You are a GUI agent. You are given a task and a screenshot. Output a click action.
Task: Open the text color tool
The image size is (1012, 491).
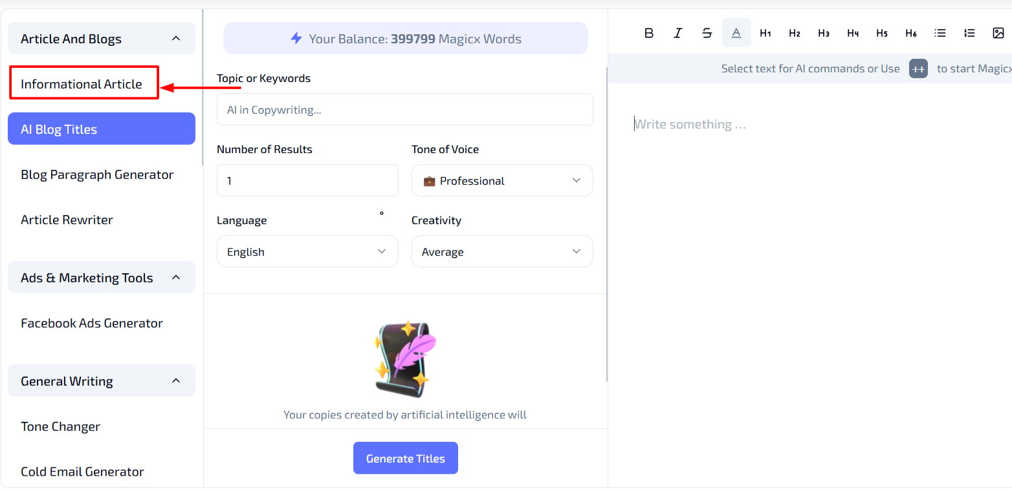coord(736,33)
